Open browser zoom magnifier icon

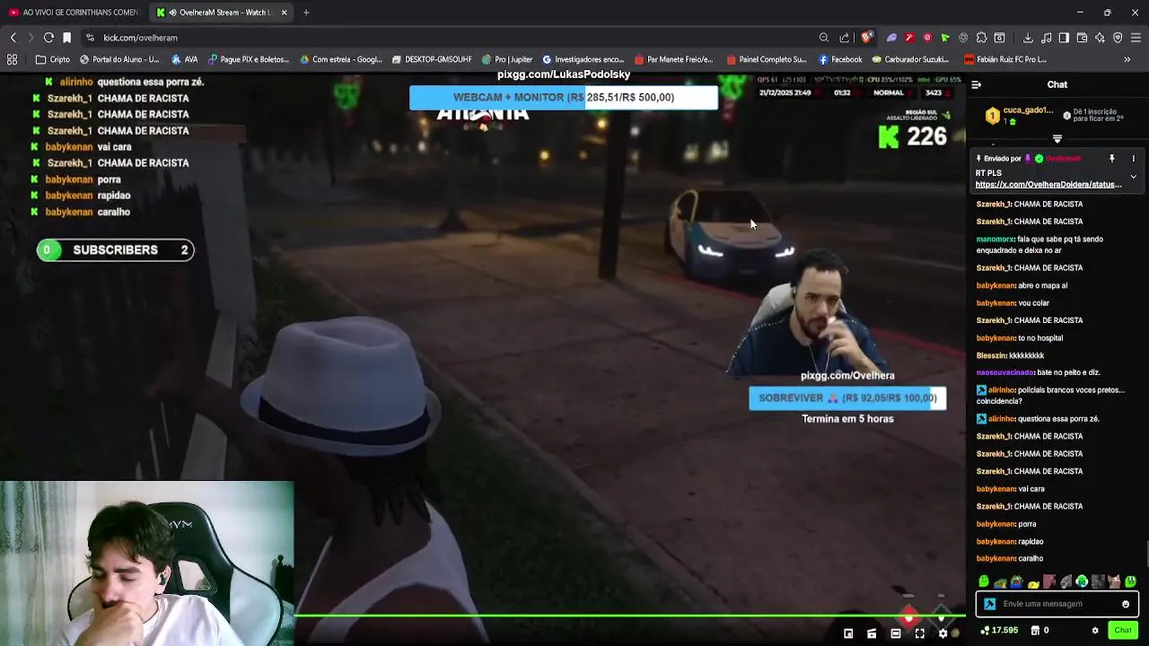[x=823, y=38]
